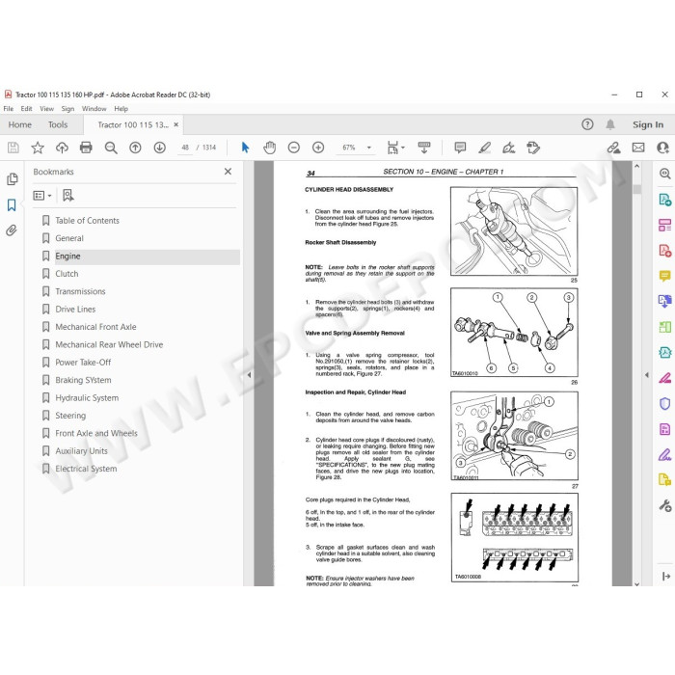Click the 67% zoom level field
675x675 pixels.
coord(349,148)
